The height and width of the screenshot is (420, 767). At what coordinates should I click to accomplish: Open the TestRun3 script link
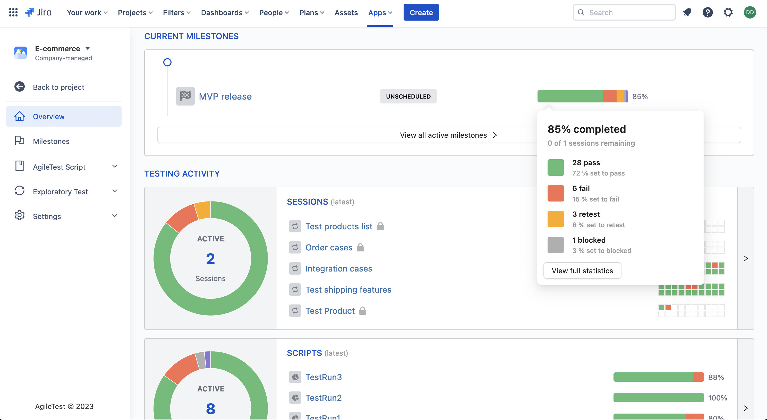tap(323, 377)
